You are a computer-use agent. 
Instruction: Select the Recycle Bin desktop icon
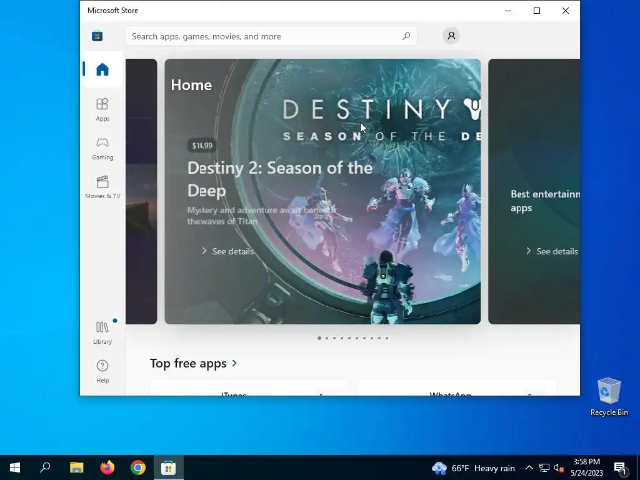(609, 397)
